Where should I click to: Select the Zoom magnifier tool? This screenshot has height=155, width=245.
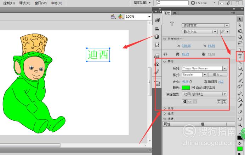click(240, 125)
